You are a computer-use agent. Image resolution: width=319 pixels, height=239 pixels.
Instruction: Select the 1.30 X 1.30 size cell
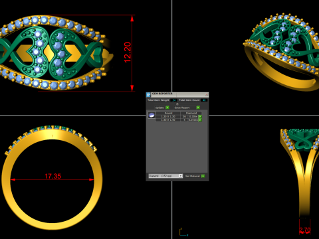[x=168, y=117]
